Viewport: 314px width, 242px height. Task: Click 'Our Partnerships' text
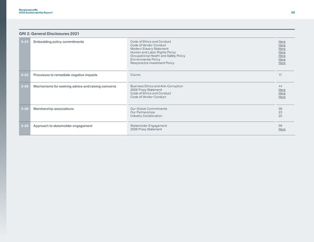142,112
